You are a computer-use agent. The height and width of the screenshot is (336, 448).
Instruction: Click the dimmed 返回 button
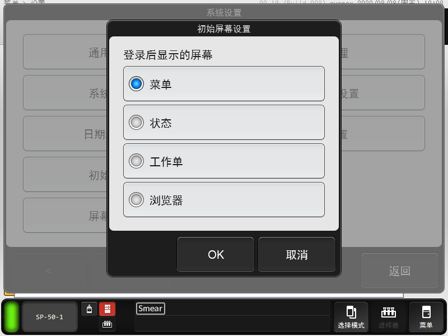coord(399,271)
